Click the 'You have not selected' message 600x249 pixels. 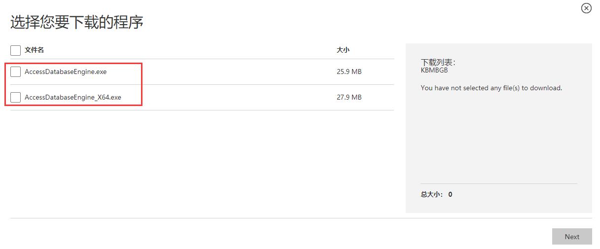491,88
